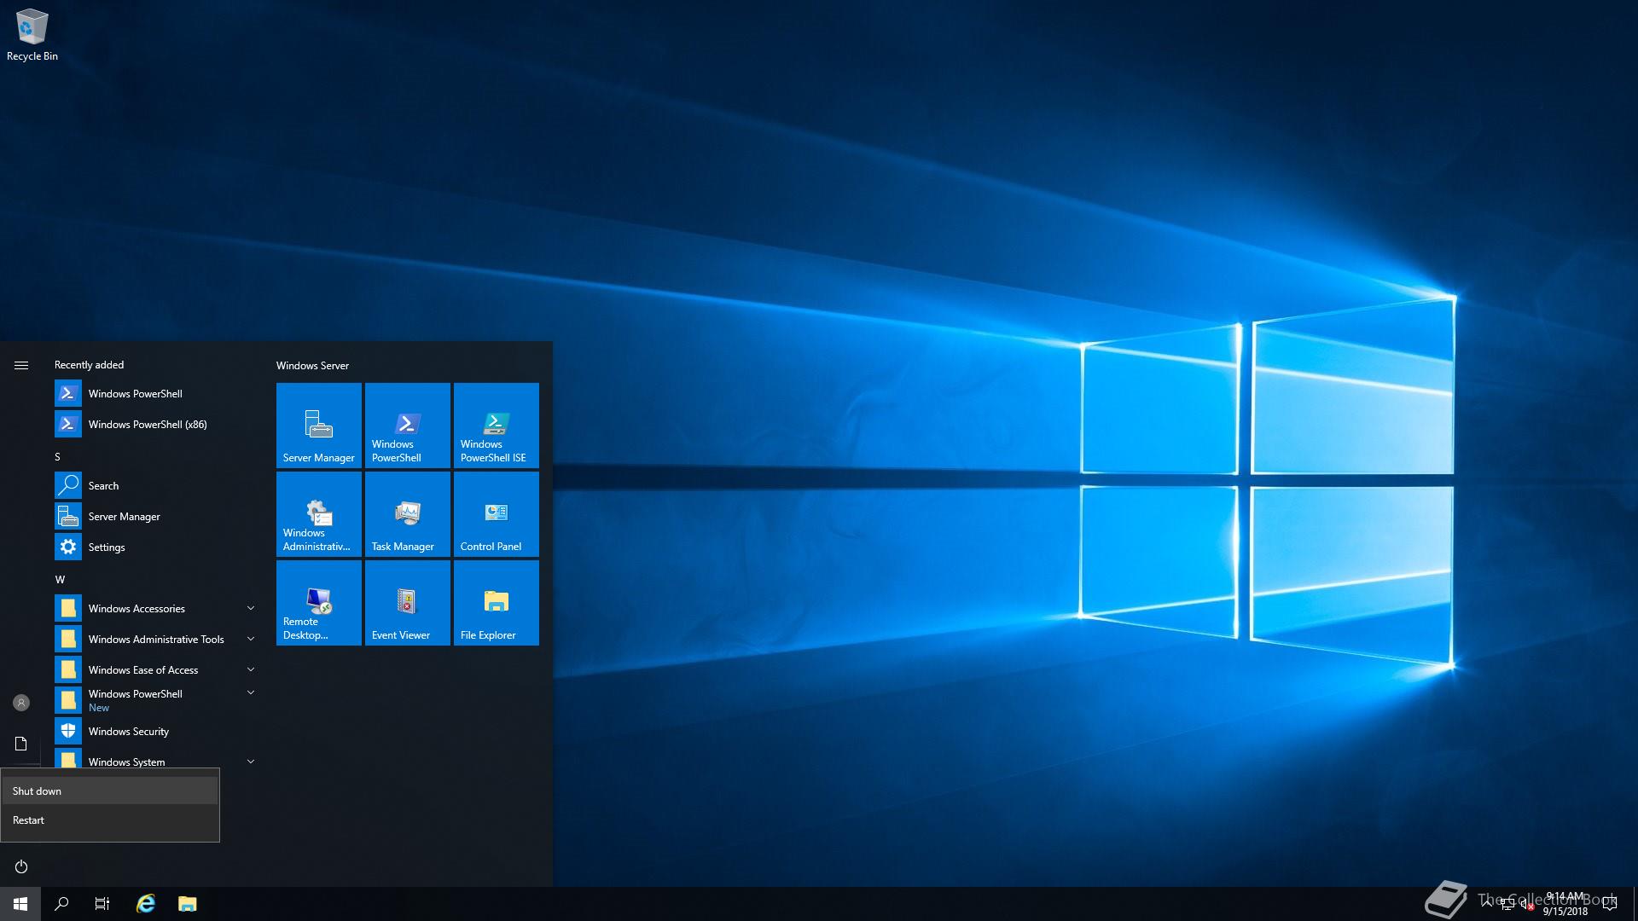
Task: Click the Windows Start button
Action: point(20,904)
